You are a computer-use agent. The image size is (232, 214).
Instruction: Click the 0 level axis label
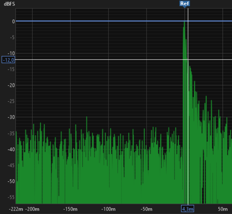coord(13,21)
